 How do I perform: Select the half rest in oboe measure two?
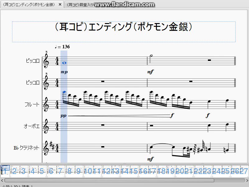(x=152, y=126)
